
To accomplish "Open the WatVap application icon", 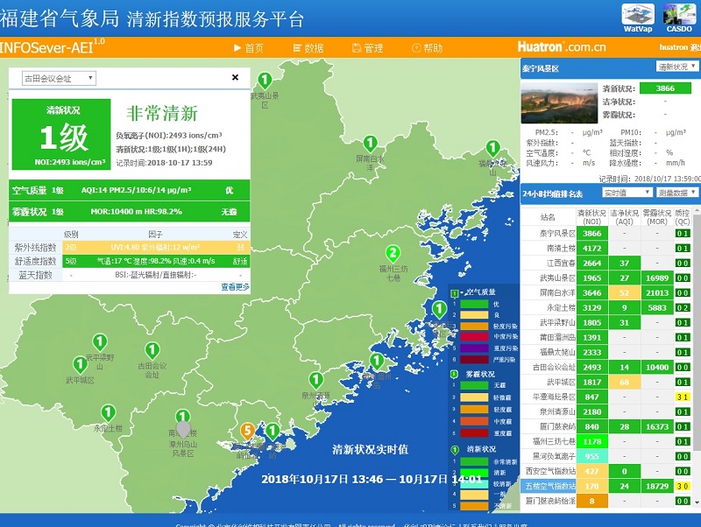I will (637, 15).
